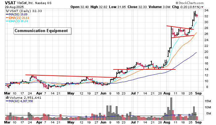Viewport: 216px width, 125px height.
Task: Click the Communication Equipment label box
Action: click(x=43, y=31)
